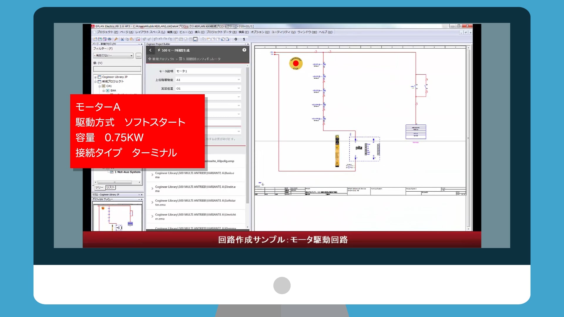This screenshot has height=317, width=564.
Task: Click the 値 (V) input field
Action: tap(117, 69)
